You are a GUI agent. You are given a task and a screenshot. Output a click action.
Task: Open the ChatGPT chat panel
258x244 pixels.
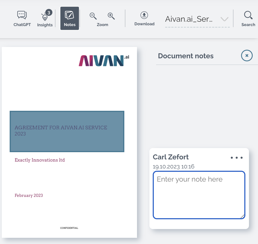point(22,19)
